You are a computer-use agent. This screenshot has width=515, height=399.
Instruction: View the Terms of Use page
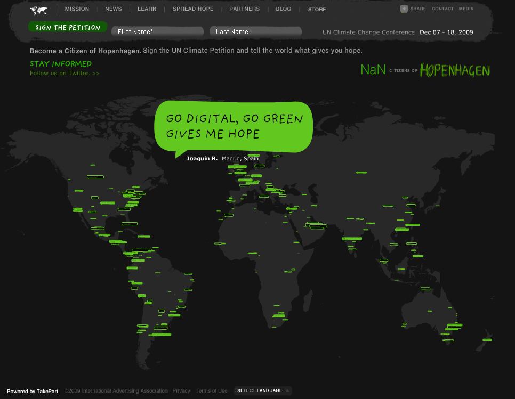point(211,391)
